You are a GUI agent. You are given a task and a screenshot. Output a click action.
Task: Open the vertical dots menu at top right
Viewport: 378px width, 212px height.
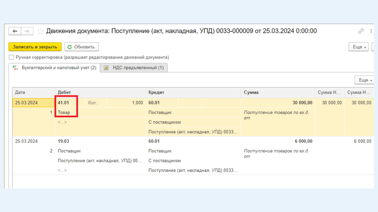pyautogui.click(x=371, y=31)
